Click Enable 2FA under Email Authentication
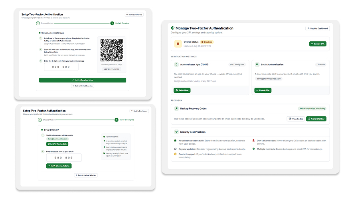Viewport: 356px width, 200px height. click(x=263, y=90)
